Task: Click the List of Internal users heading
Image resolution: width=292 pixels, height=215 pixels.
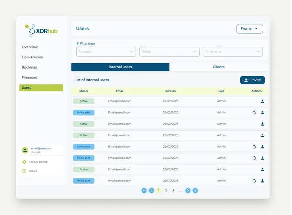Action: (92, 80)
